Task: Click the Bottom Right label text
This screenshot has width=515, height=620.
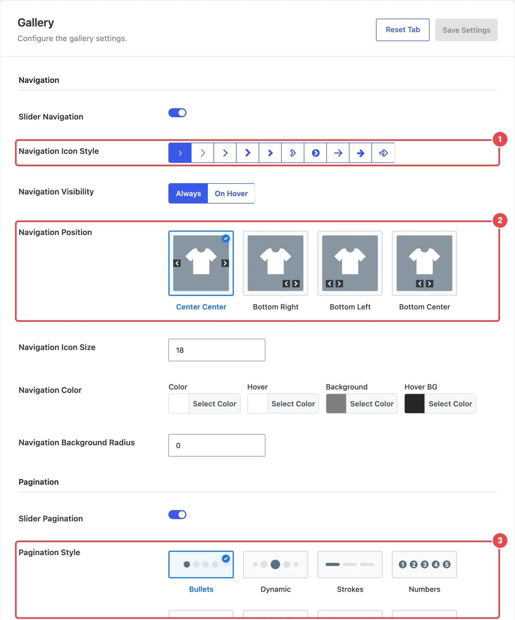Action: pyautogui.click(x=276, y=307)
